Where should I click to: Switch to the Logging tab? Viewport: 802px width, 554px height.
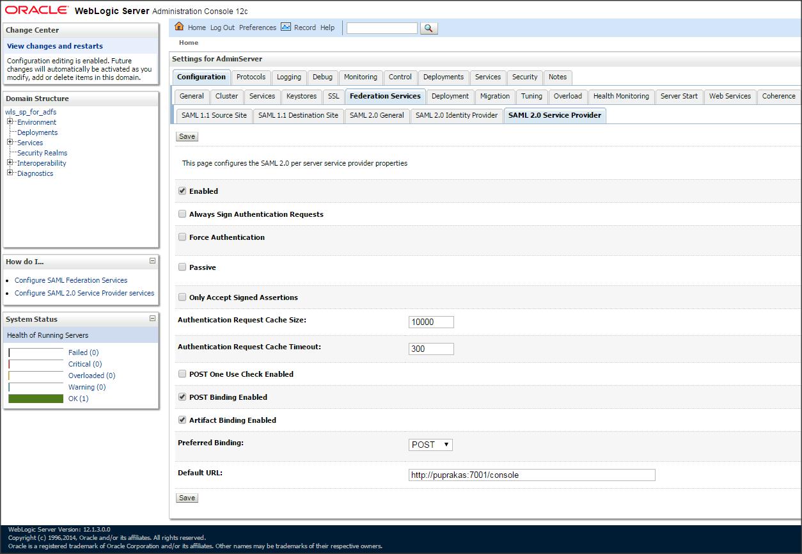pos(289,77)
